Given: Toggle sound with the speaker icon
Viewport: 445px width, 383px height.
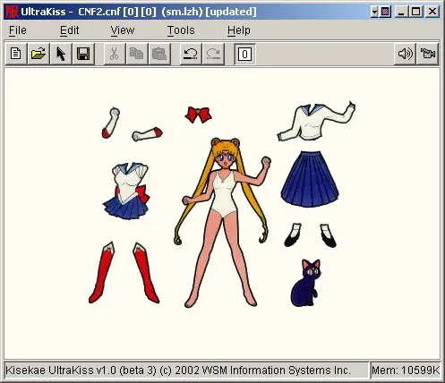Looking at the screenshot, I should click(x=405, y=54).
